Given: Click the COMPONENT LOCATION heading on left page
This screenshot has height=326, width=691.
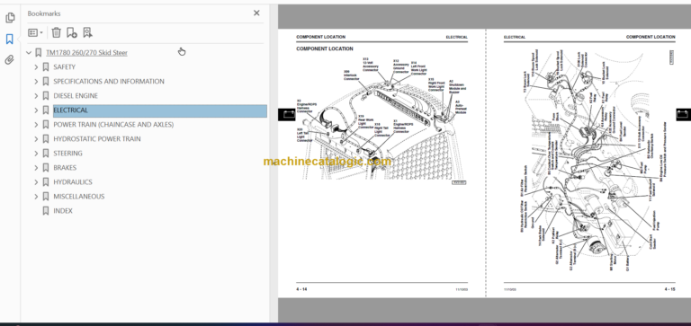Looking at the screenshot, I should pos(324,48).
